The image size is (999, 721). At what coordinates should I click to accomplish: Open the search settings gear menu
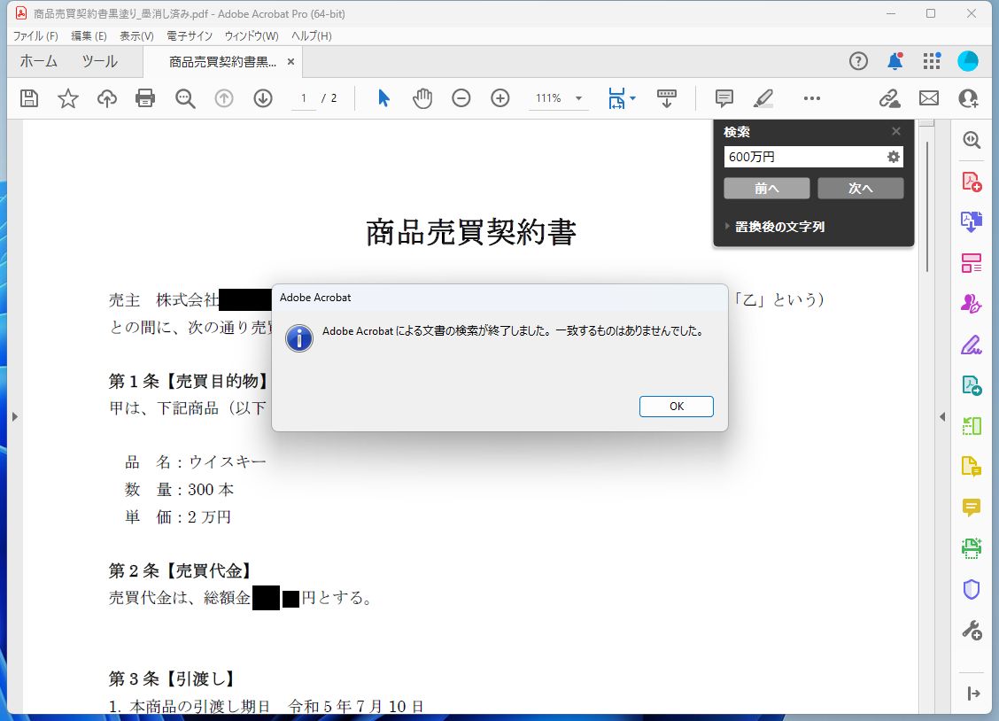point(894,157)
